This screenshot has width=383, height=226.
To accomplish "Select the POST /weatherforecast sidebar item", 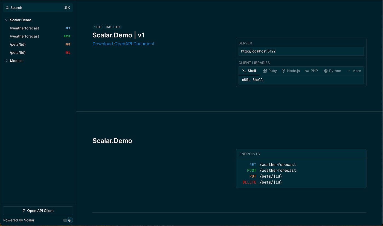I will (x=38, y=36).
